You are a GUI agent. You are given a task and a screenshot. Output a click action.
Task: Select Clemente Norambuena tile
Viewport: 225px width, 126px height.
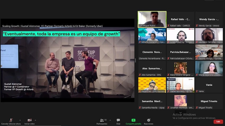coord(152,52)
